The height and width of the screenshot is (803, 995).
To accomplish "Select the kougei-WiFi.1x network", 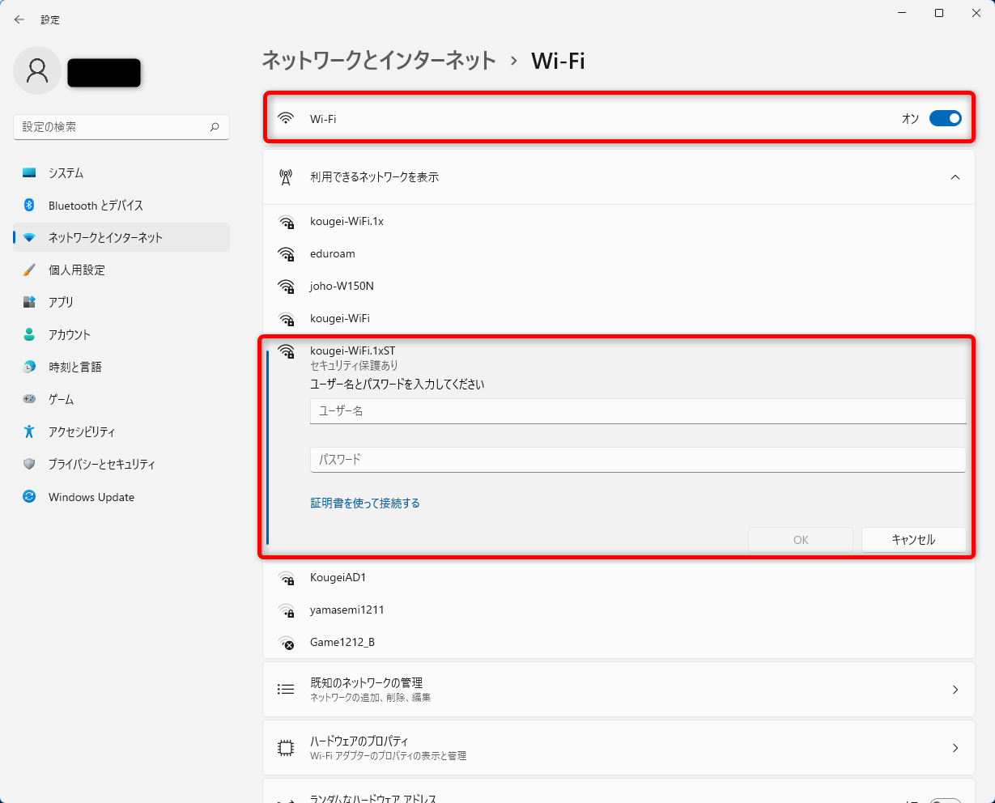I will (x=619, y=222).
